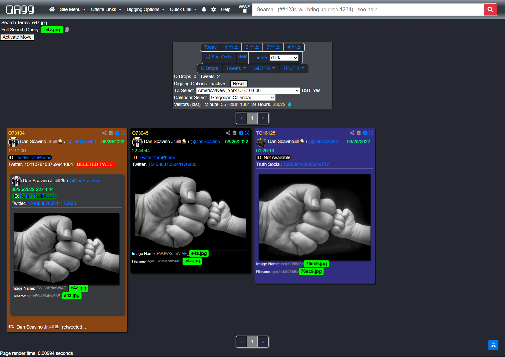
Task: Open the Offsite Links dropdown
Action: click(x=106, y=9)
